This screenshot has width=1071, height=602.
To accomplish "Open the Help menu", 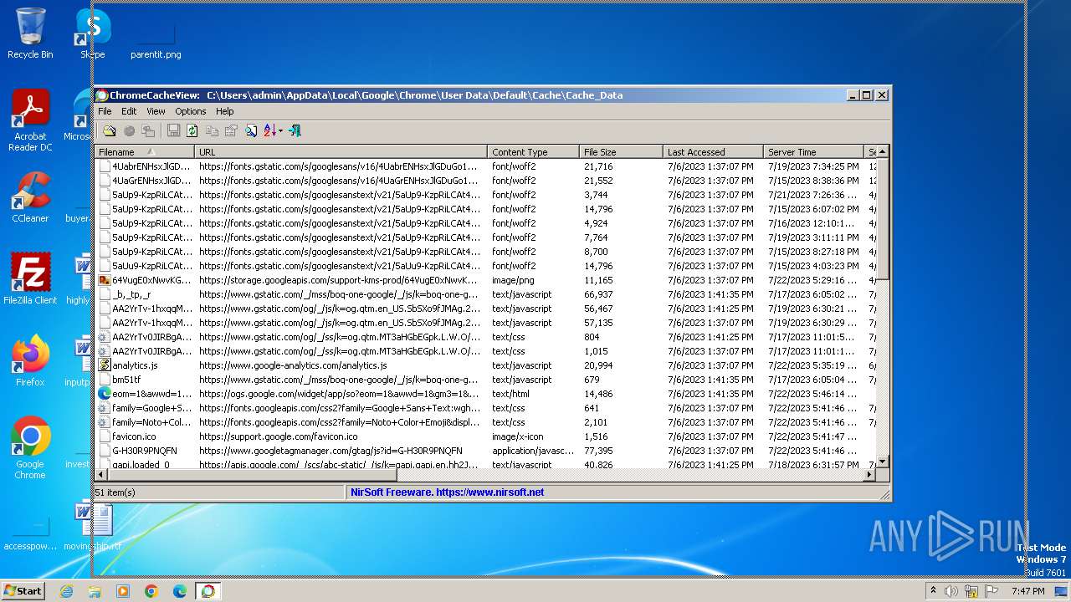I will [225, 111].
